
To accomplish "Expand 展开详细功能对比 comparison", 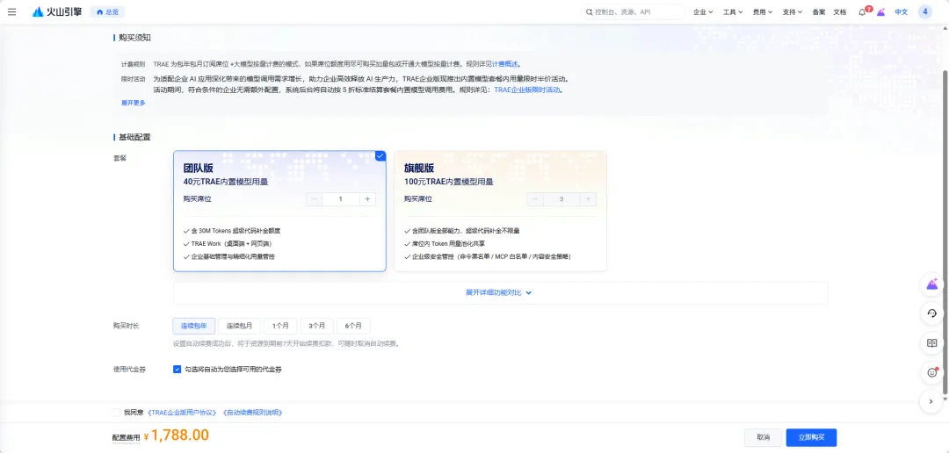I will coord(499,292).
